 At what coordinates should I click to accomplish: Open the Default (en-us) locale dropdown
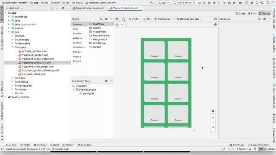pos(189,19)
